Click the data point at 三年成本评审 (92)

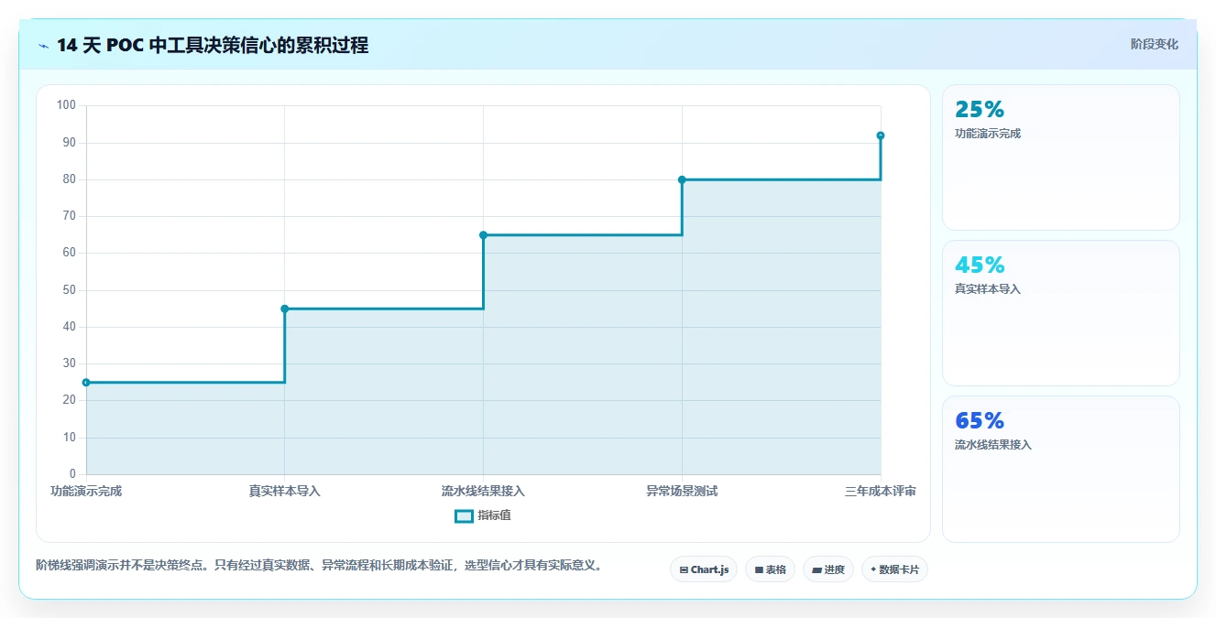(881, 136)
